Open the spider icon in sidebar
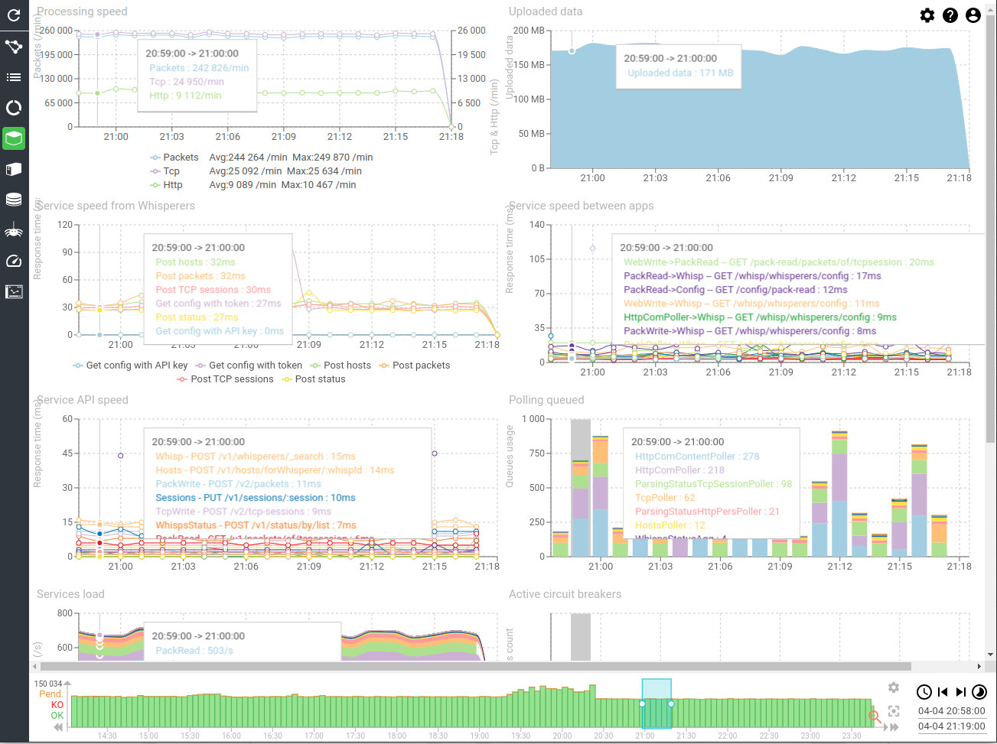The height and width of the screenshot is (744, 997). [x=14, y=230]
